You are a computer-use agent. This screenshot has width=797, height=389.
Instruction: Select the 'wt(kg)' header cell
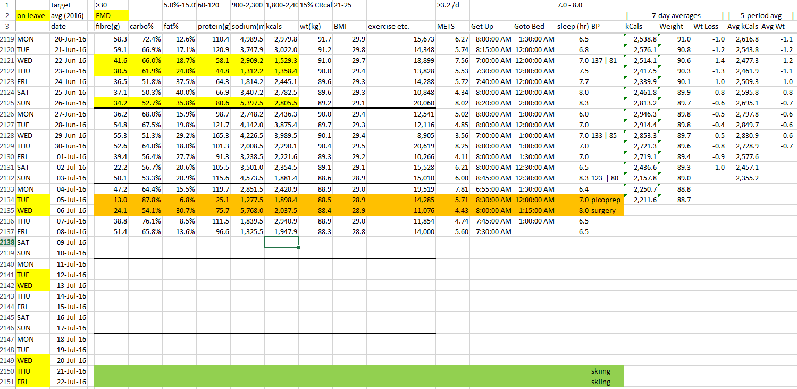coord(316,26)
